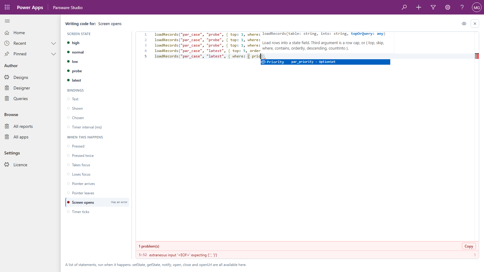Place cursor on code line 4
Viewport: 484px width, 272px height.
point(207,51)
